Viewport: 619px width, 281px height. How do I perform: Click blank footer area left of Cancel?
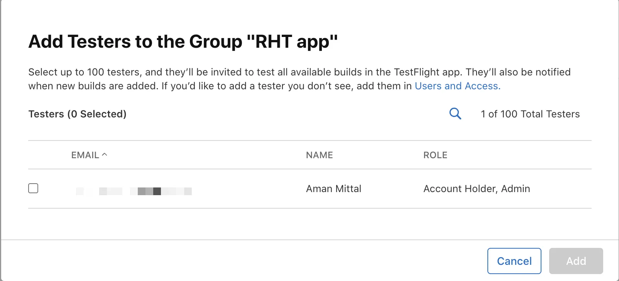[243, 261]
